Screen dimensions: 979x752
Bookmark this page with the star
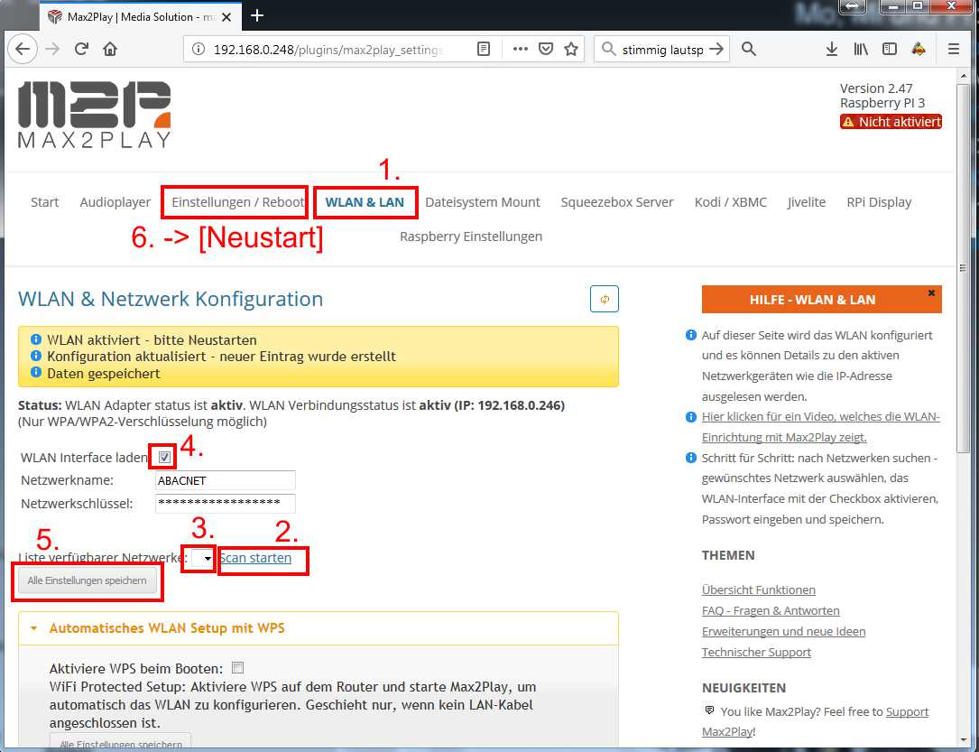tap(570, 50)
